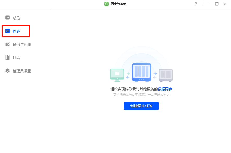
Task: Click the green app logo in title bar
Action: (x=107, y=4)
